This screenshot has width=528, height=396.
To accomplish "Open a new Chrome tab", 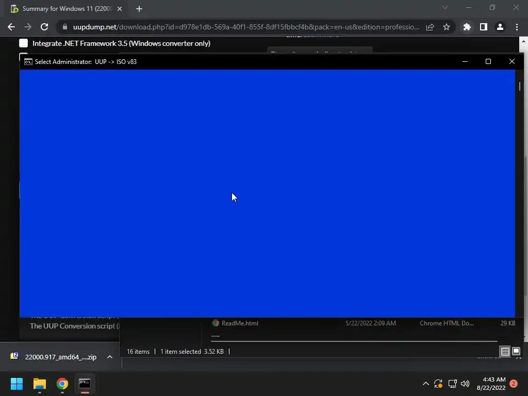I will pos(139,9).
